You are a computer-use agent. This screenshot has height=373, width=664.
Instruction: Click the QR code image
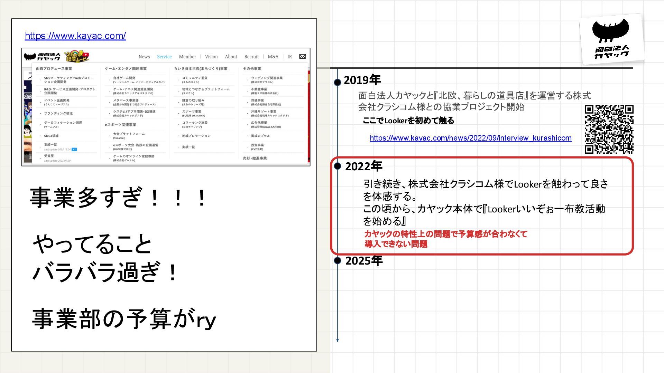(x=609, y=130)
